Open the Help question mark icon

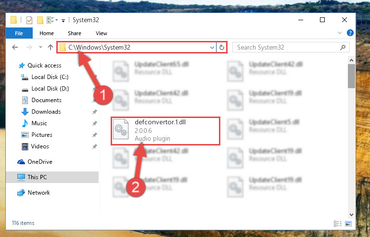350,33
